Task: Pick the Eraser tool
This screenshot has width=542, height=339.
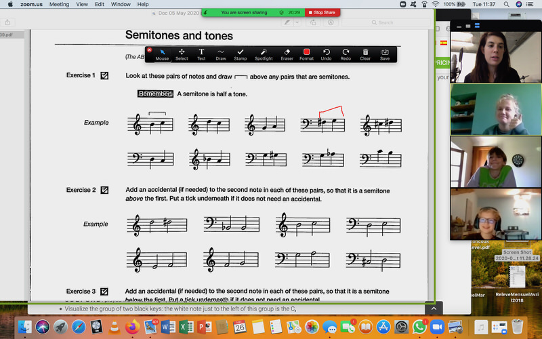Action: [x=287, y=54]
